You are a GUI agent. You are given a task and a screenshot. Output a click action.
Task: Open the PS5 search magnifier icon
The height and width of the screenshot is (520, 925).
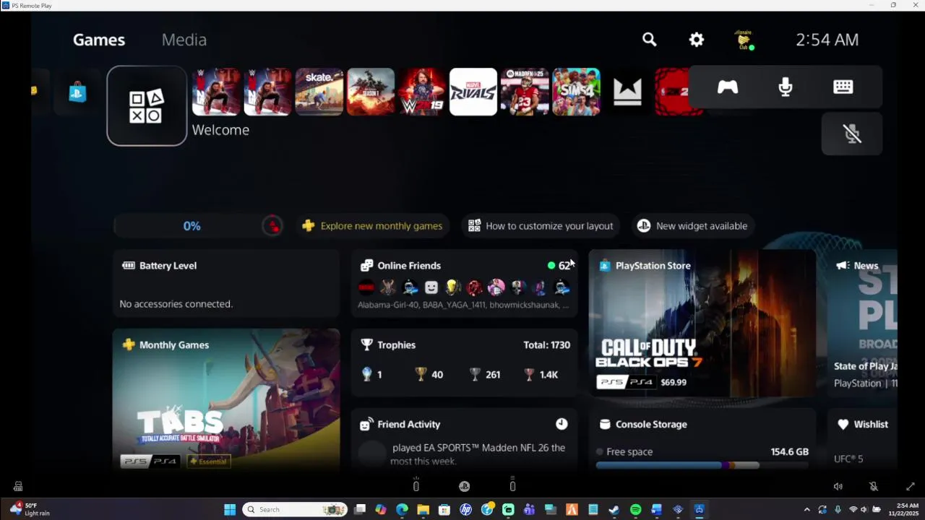649,40
